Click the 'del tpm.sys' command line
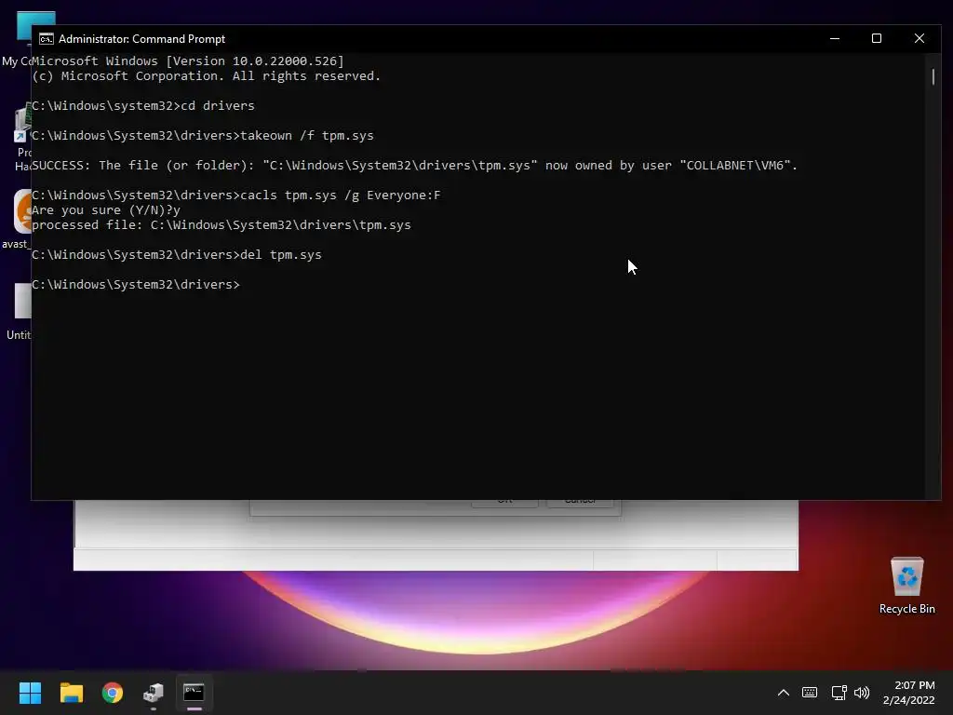Viewport: 953px width, 715px height. [177, 255]
